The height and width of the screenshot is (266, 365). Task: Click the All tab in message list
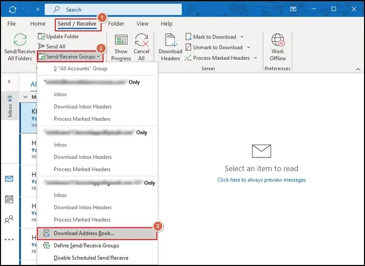(34, 84)
